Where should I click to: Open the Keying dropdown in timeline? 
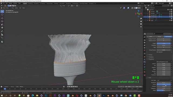click(x=13, y=87)
